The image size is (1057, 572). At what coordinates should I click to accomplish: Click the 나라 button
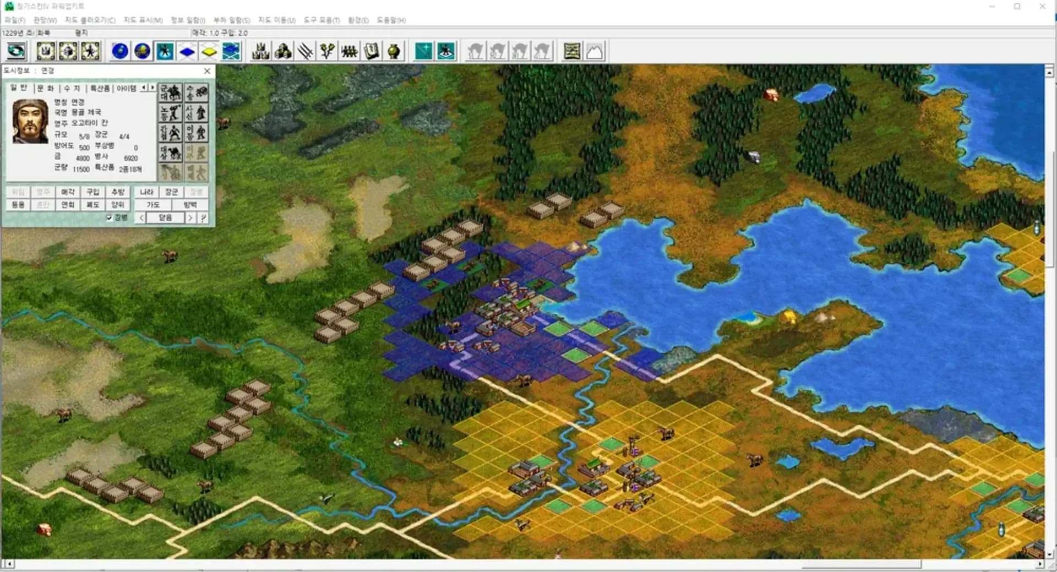point(146,192)
